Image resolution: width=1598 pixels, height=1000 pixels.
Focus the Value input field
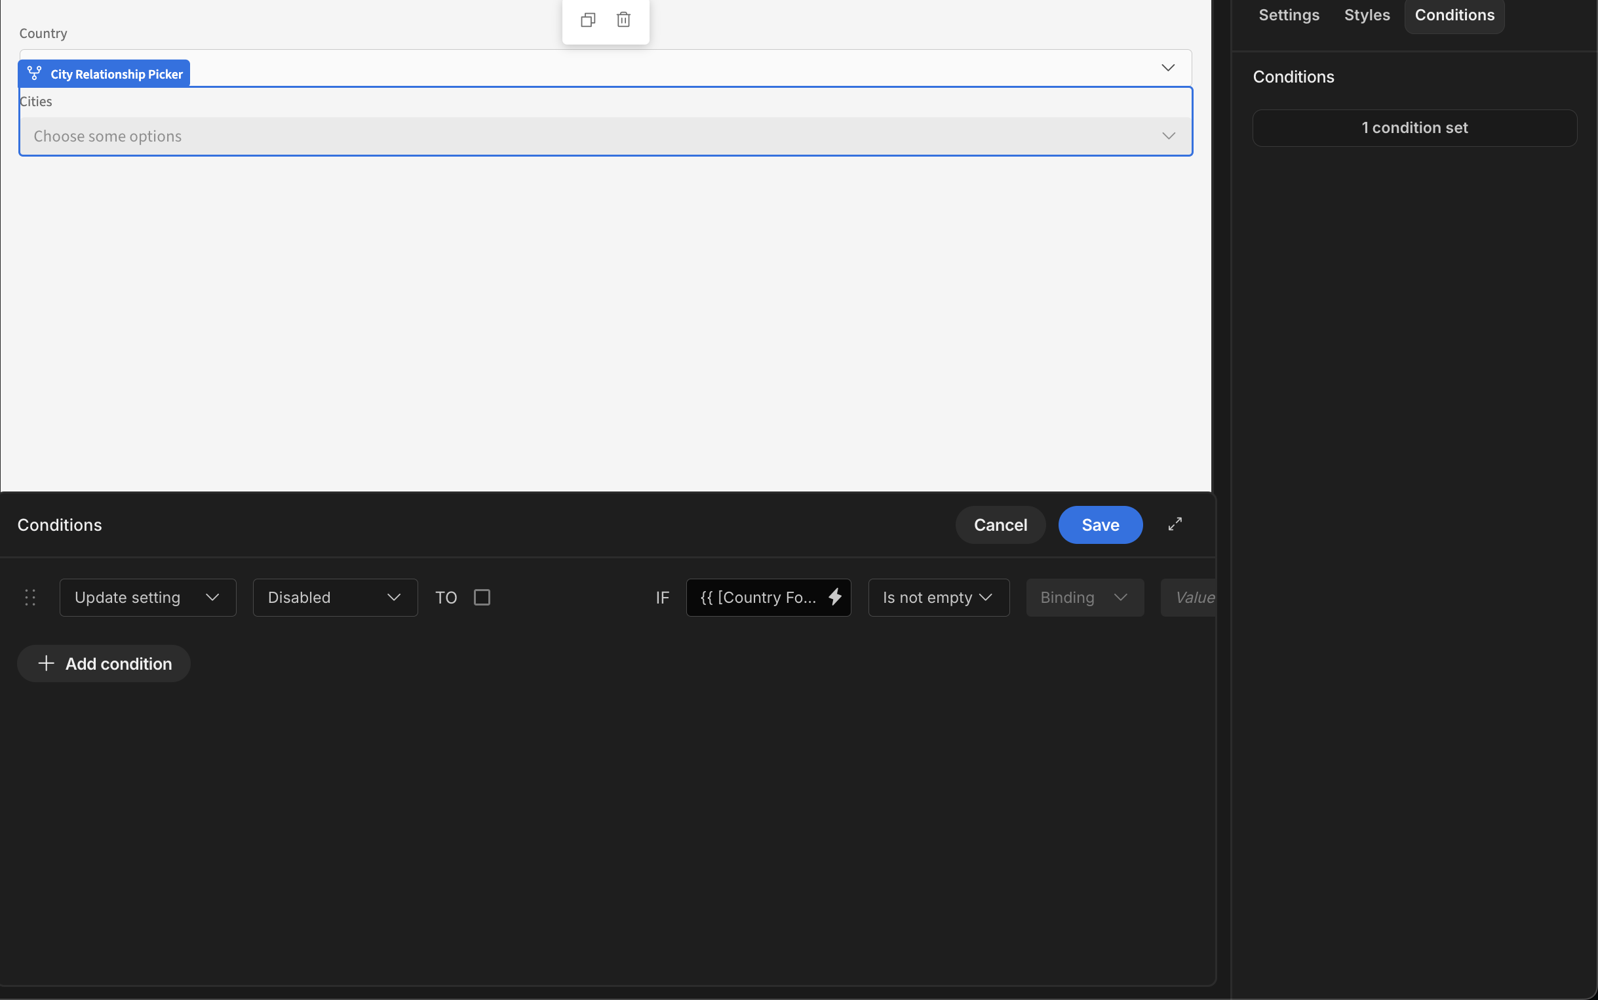[1188, 597]
